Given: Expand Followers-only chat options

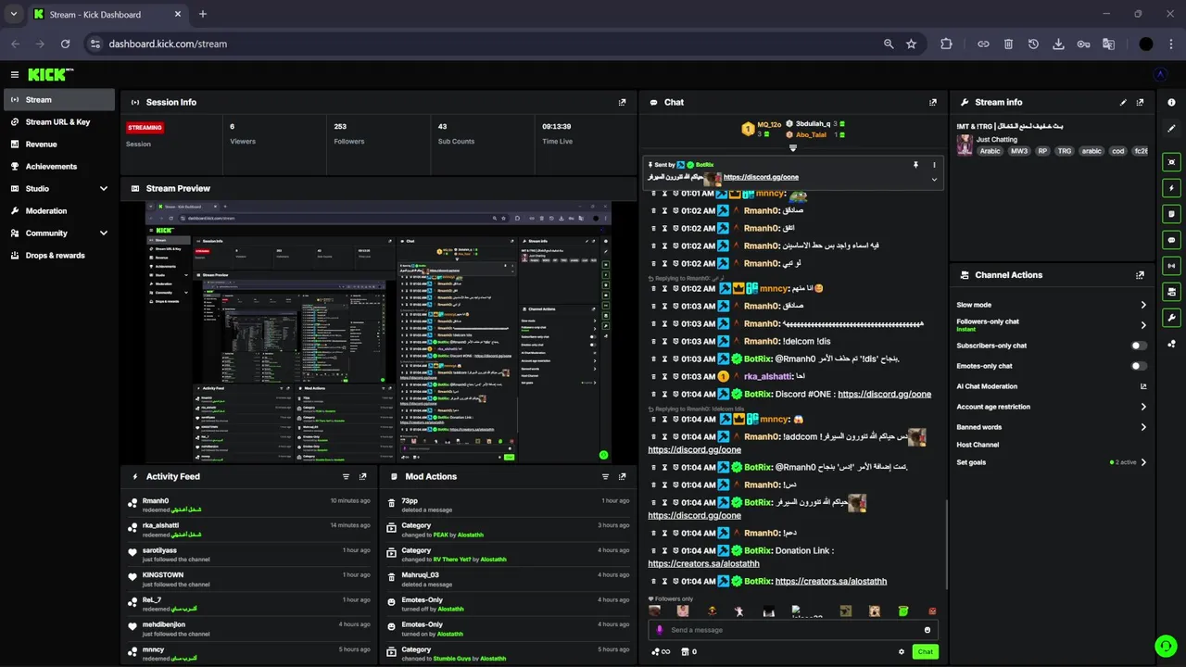Looking at the screenshot, I should point(1143,325).
